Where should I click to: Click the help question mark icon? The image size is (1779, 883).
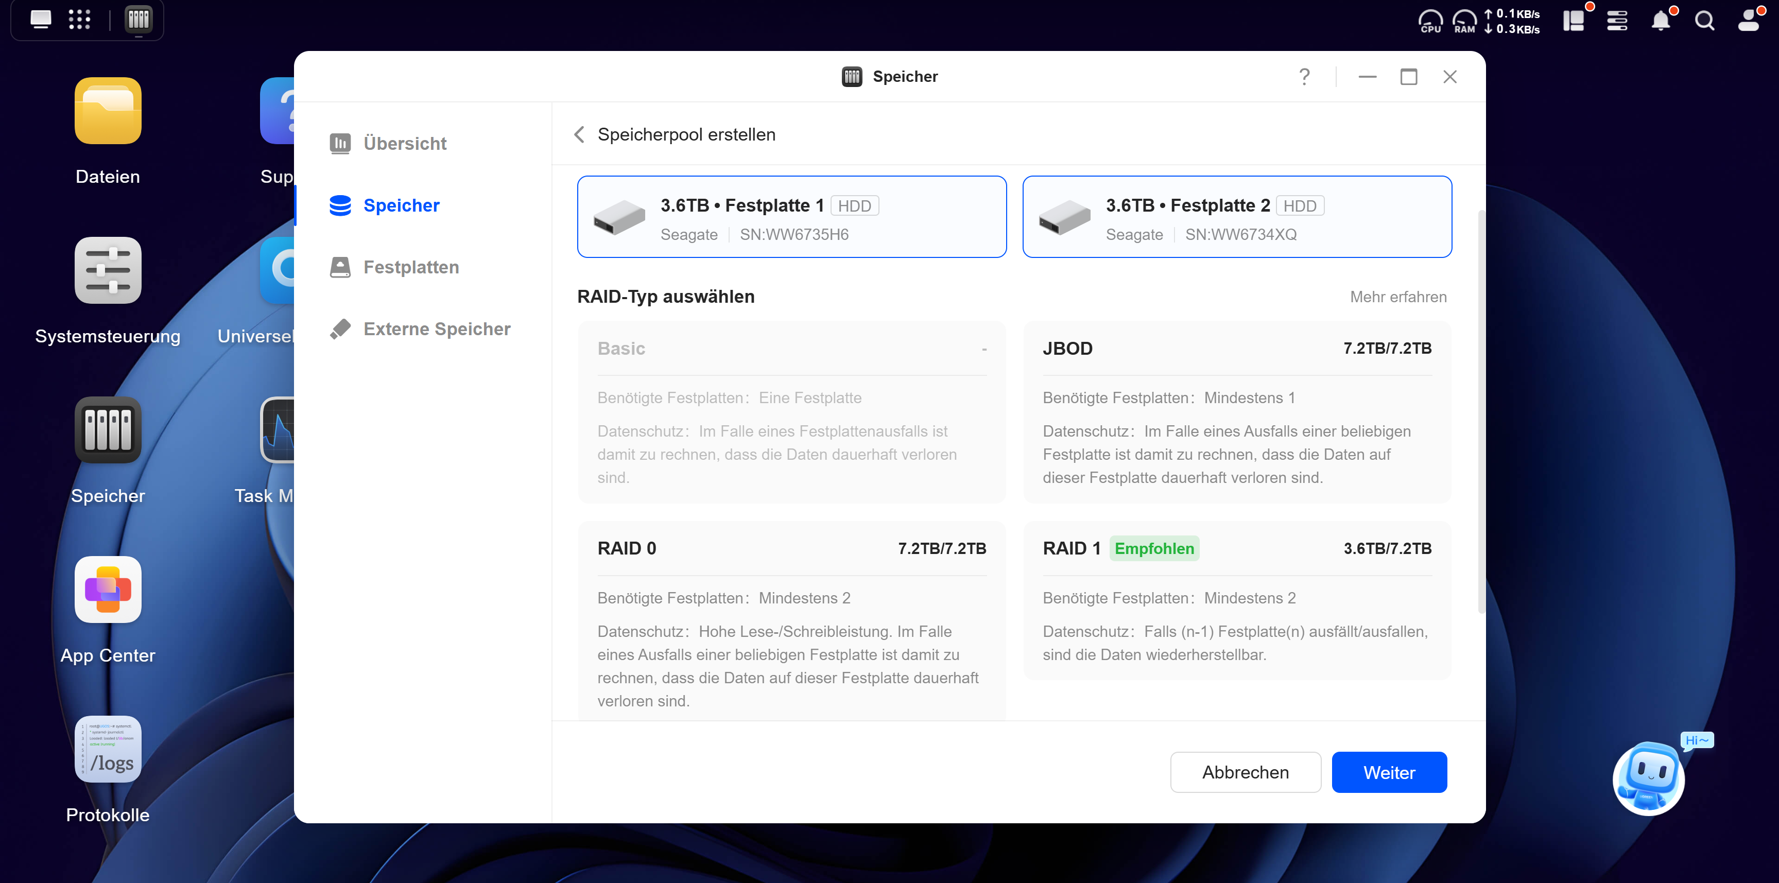pos(1304,77)
